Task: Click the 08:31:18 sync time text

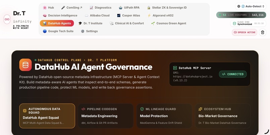Action: coord(259,23)
